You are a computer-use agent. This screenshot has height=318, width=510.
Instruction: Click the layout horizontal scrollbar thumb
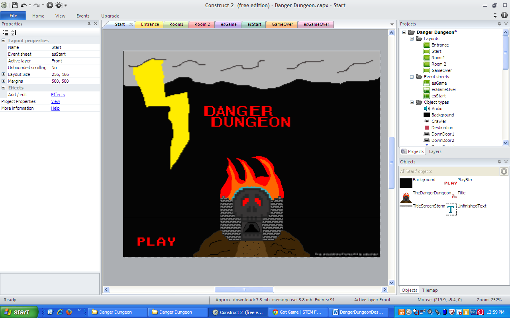click(x=244, y=290)
